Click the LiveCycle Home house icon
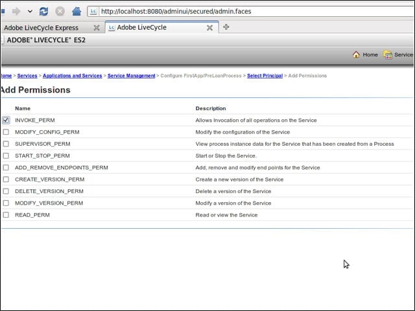Screen dimensions: 415x311 pos(356,54)
